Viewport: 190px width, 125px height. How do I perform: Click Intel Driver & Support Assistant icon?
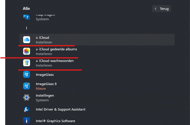27,109
